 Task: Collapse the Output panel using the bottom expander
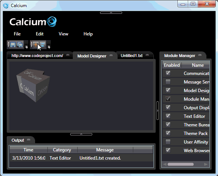point(81,134)
